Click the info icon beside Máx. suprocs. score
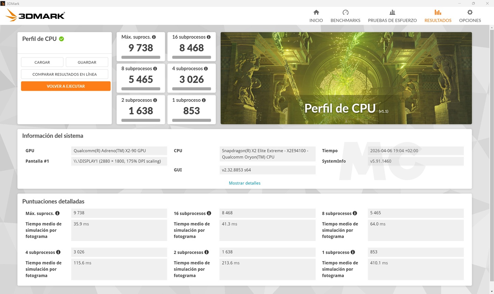Screen dimensions: 494x294 coord(153,37)
